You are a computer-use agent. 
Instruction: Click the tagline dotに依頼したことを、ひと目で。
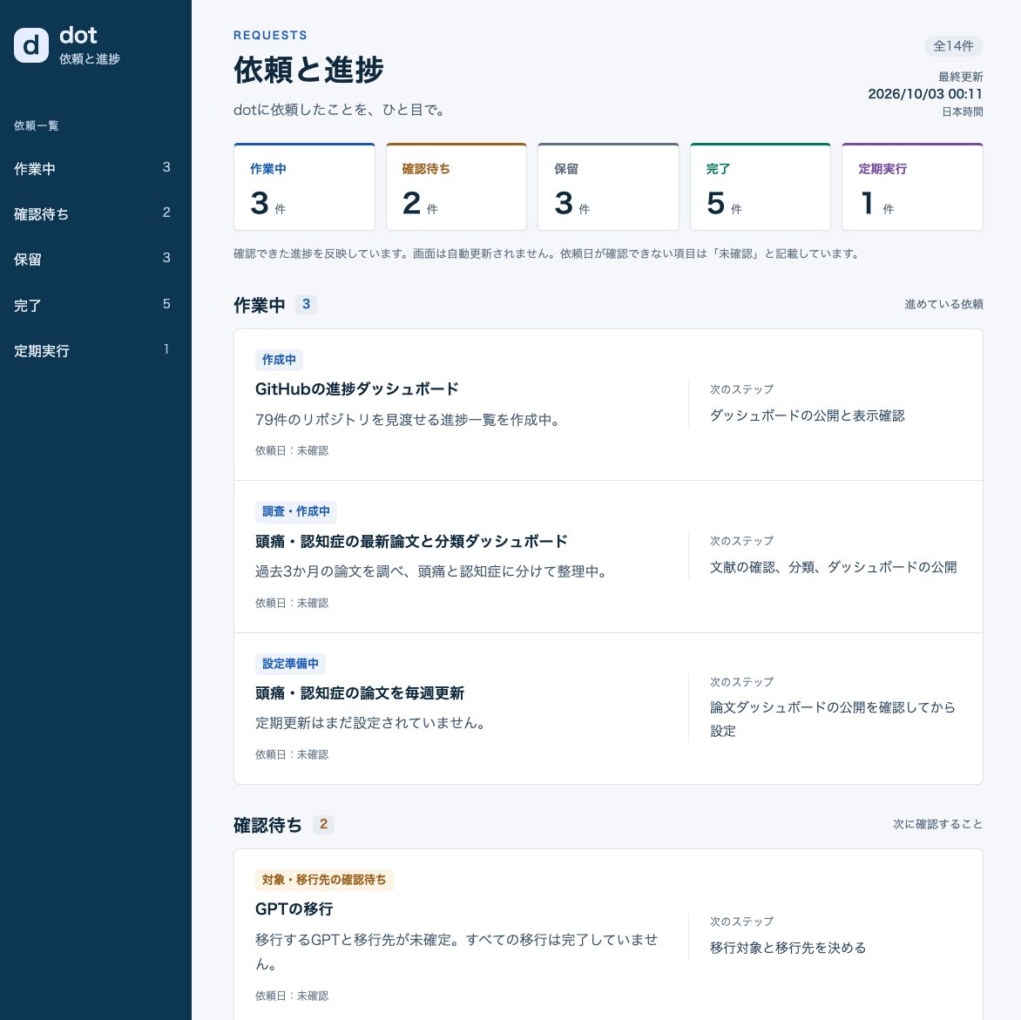339,110
